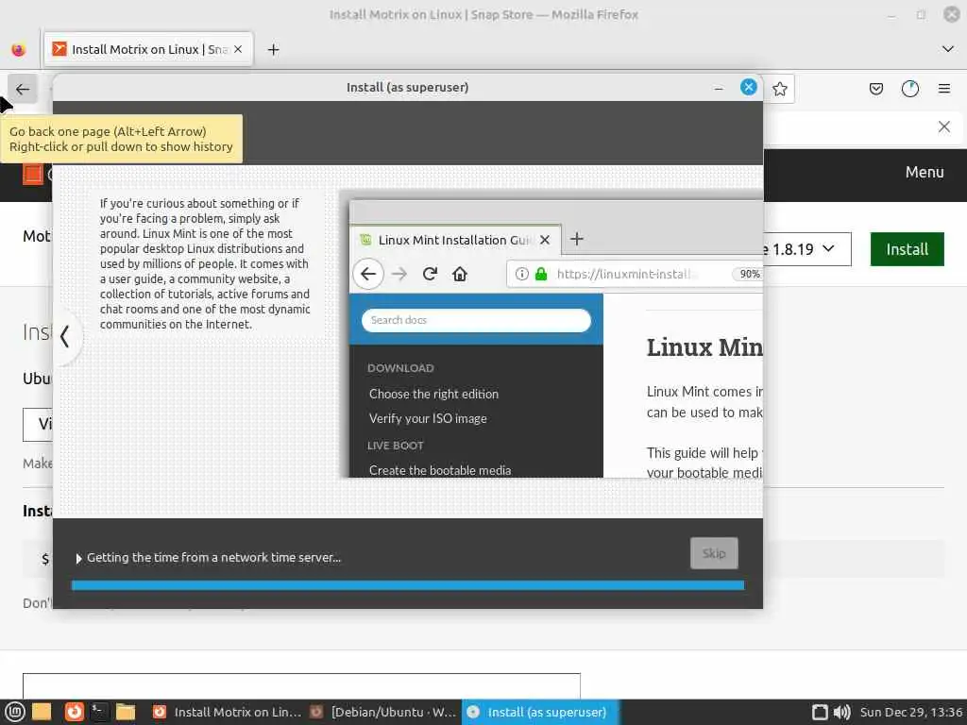Dismiss the notification bar with X
The width and height of the screenshot is (967, 725).
pos(943,127)
